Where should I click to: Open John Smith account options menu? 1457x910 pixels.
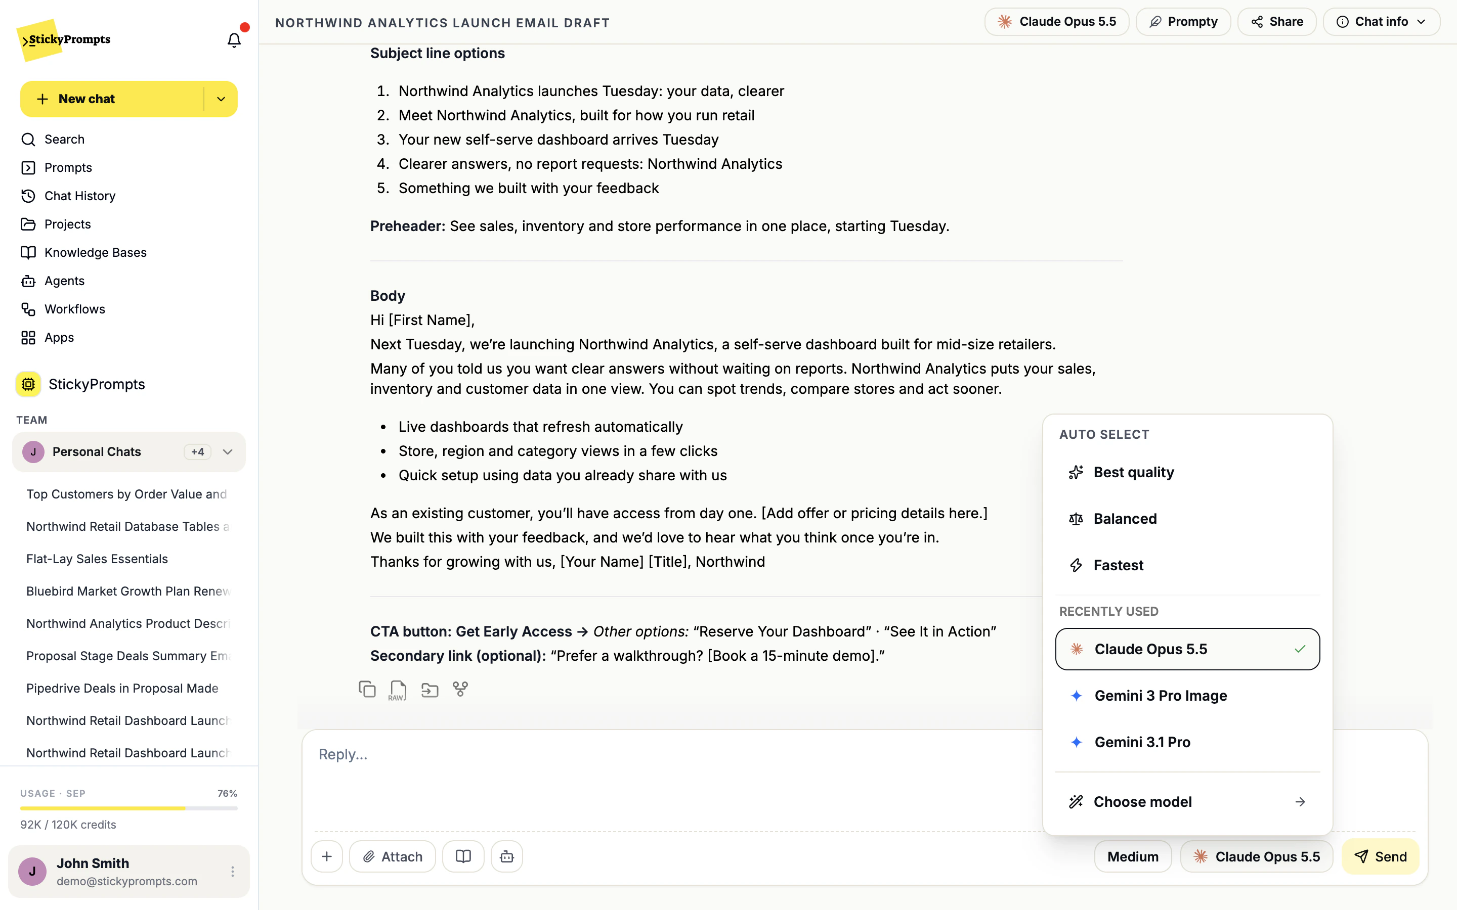click(232, 872)
